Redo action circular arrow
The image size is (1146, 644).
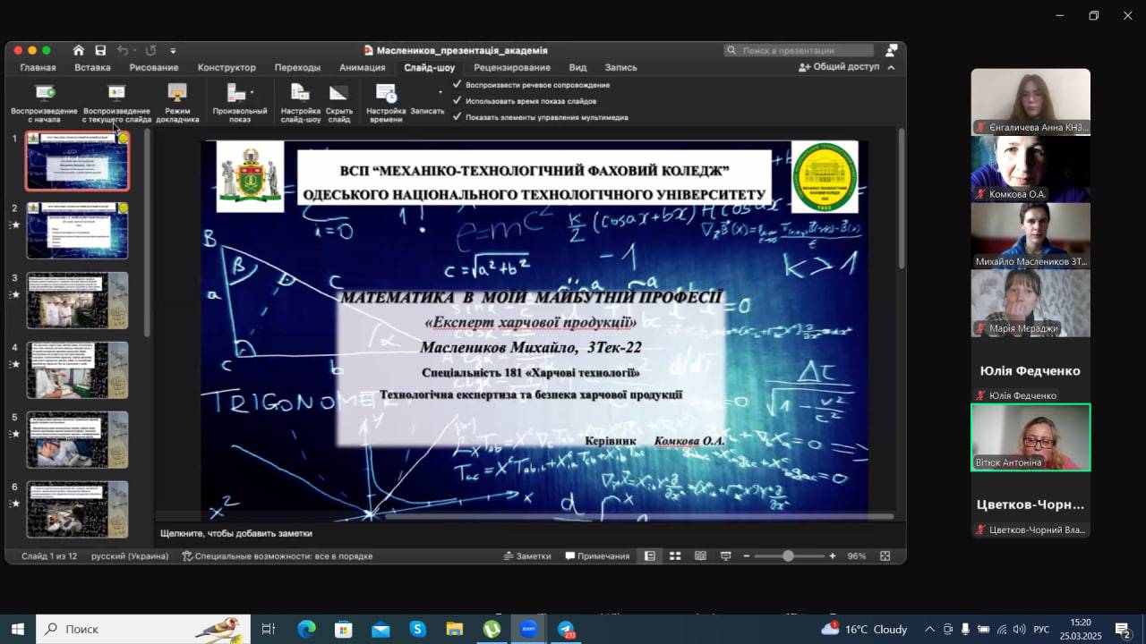(x=150, y=50)
